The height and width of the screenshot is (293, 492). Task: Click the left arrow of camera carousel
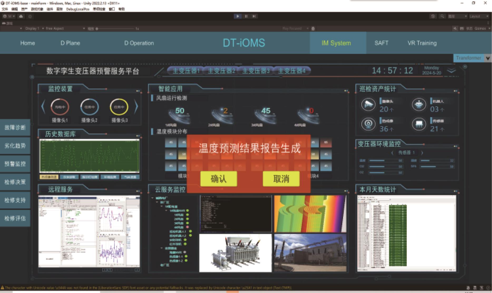43,107
